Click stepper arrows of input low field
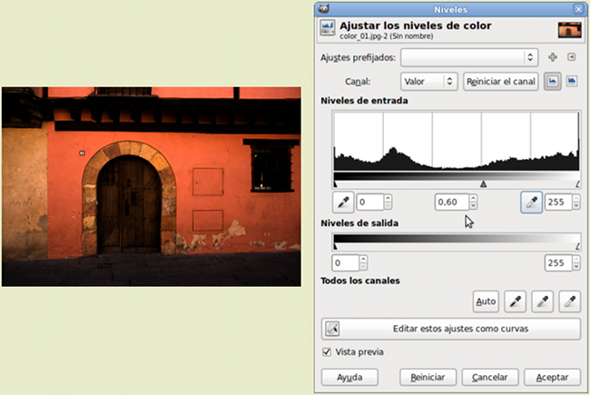 388,202
